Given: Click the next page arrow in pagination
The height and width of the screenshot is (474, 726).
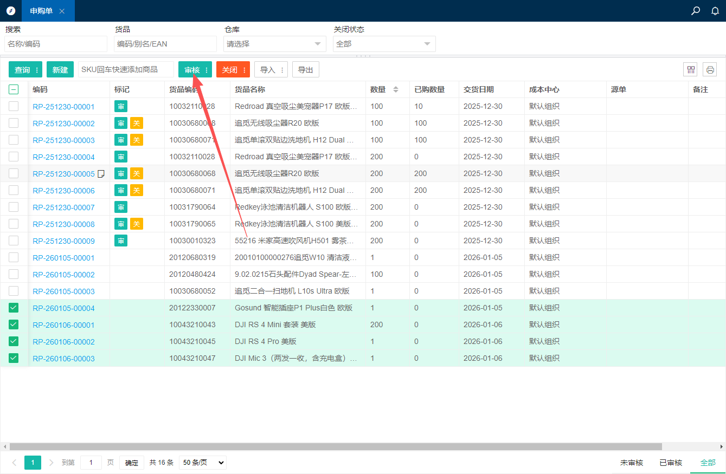Looking at the screenshot, I should coord(52,463).
